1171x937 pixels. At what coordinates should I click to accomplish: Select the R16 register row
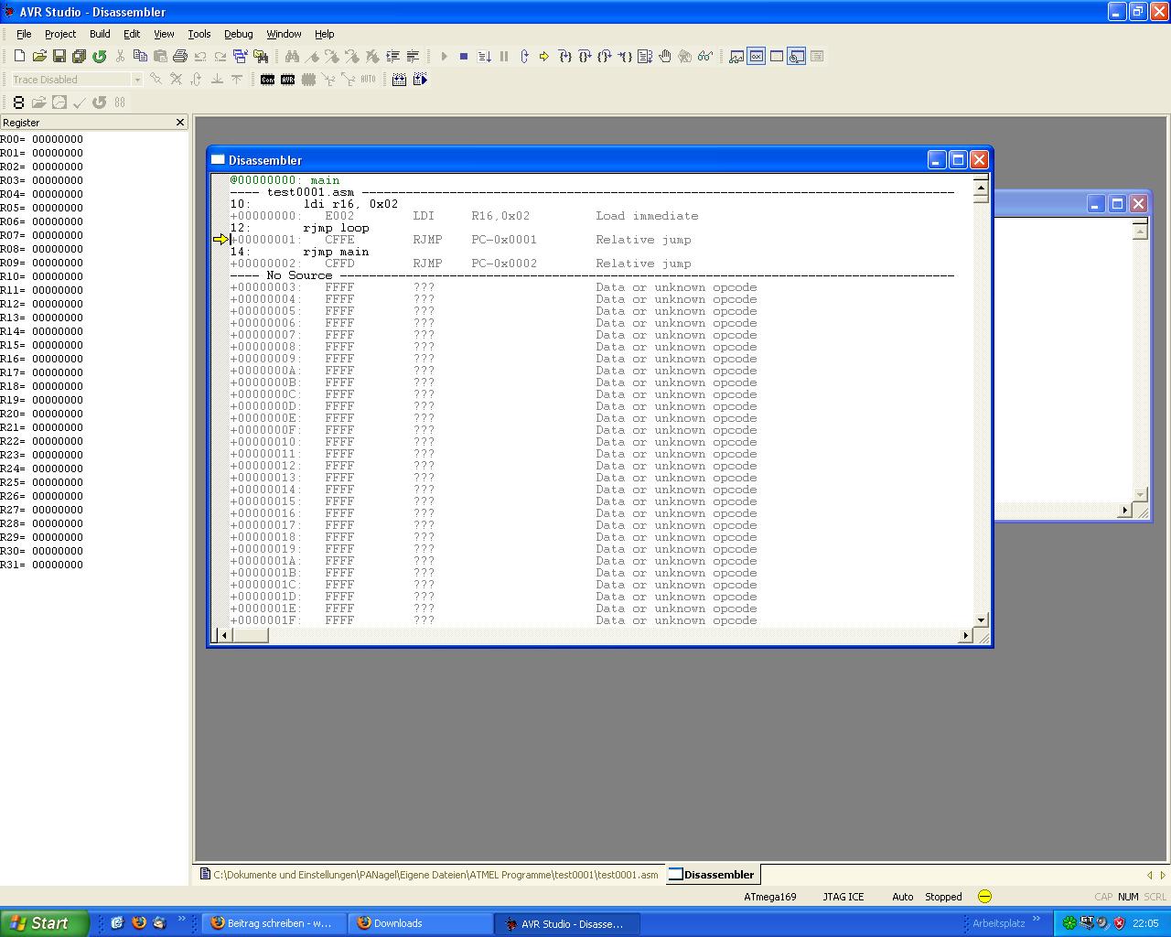tap(42, 359)
